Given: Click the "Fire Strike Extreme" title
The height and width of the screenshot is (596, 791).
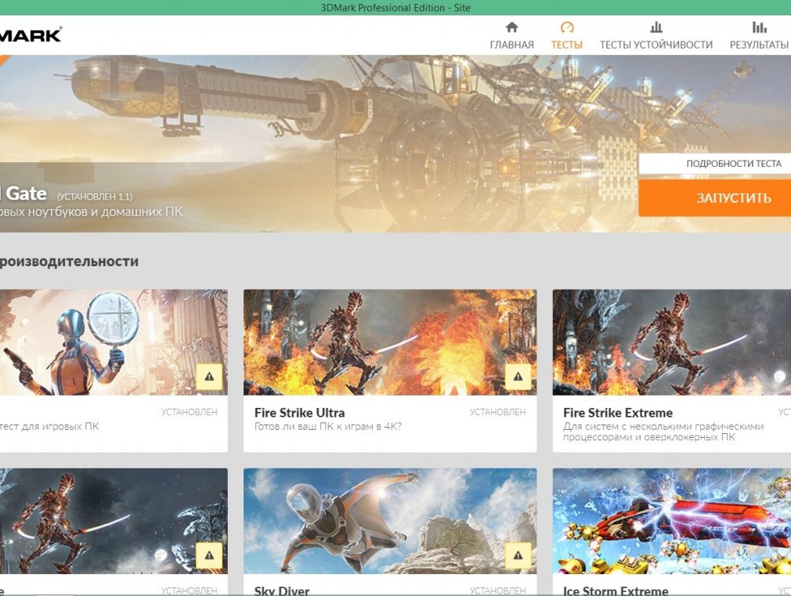Looking at the screenshot, I should point(618,413).
